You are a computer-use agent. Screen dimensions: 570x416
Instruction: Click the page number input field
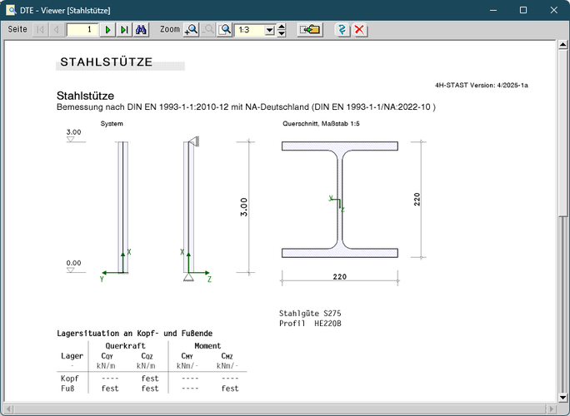coord(82,29)
